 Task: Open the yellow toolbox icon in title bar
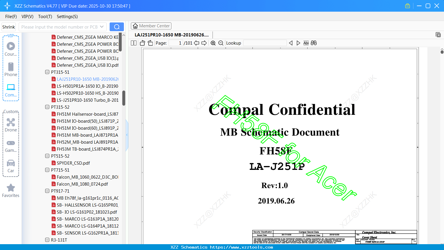pyautogui.click(x=408, y=6)
